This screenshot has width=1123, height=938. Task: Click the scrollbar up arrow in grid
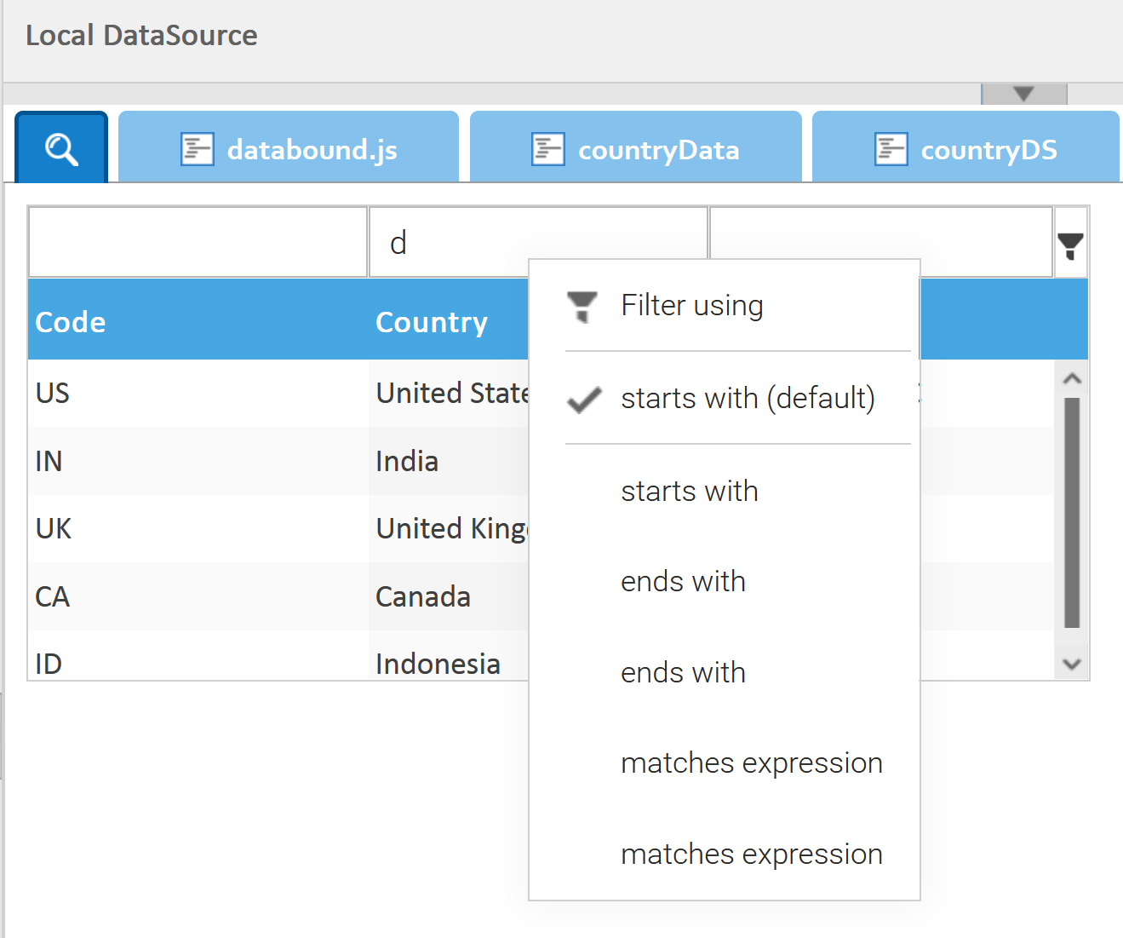1072,378
